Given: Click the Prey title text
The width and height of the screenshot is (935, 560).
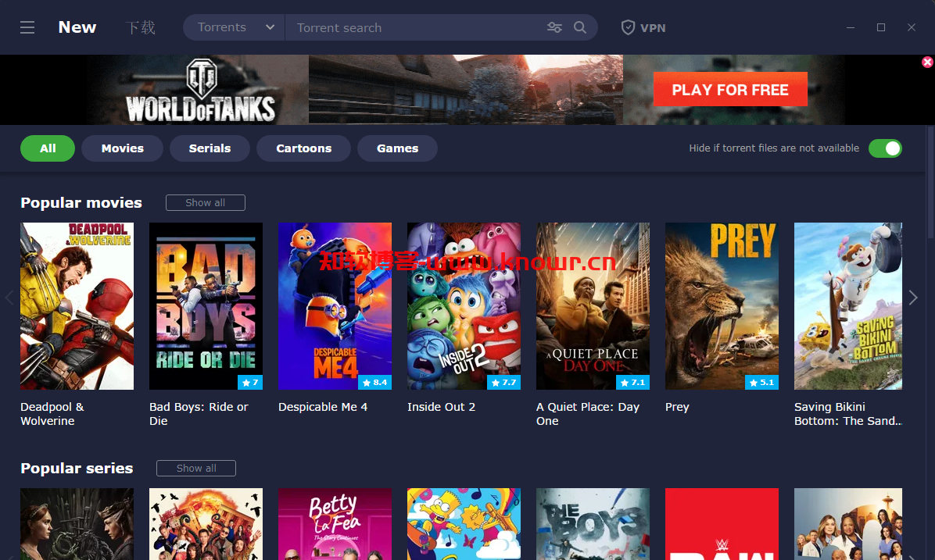Looking at the screenshot, I should [x=677, y=408].
